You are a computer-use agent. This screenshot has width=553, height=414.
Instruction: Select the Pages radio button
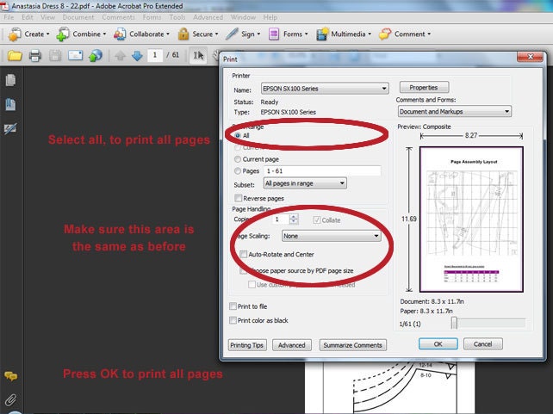click(238, 171)
